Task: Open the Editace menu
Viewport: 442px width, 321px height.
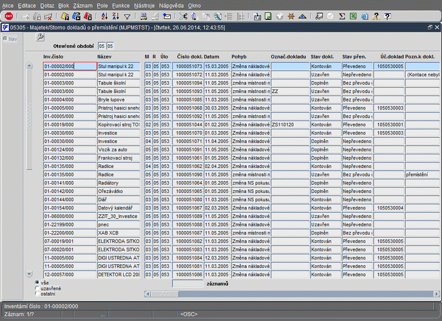Action: [x=27, y=6]
